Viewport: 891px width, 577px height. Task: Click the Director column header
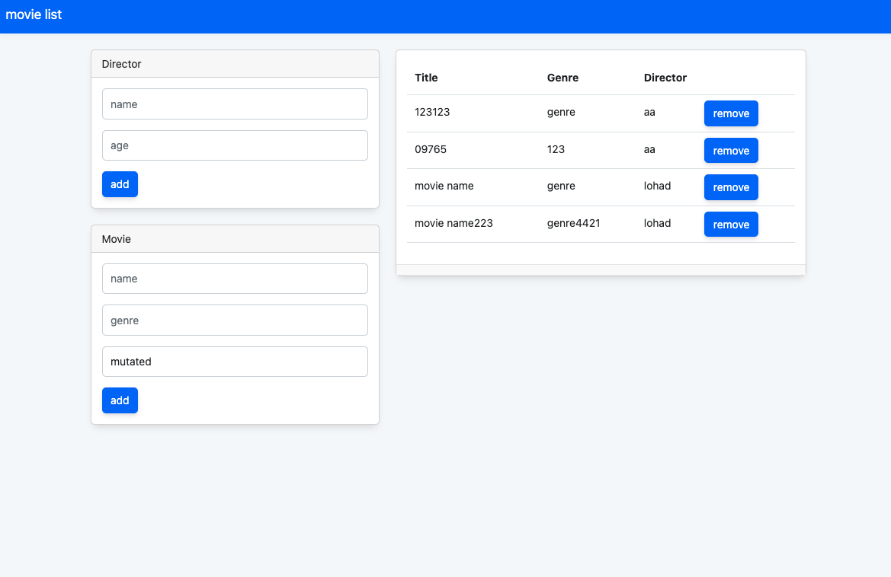665,78
